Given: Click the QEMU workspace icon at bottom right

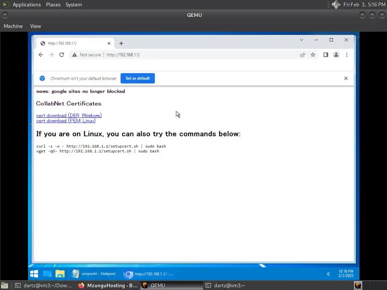Looking at the screenshot, I should (358, 285).
